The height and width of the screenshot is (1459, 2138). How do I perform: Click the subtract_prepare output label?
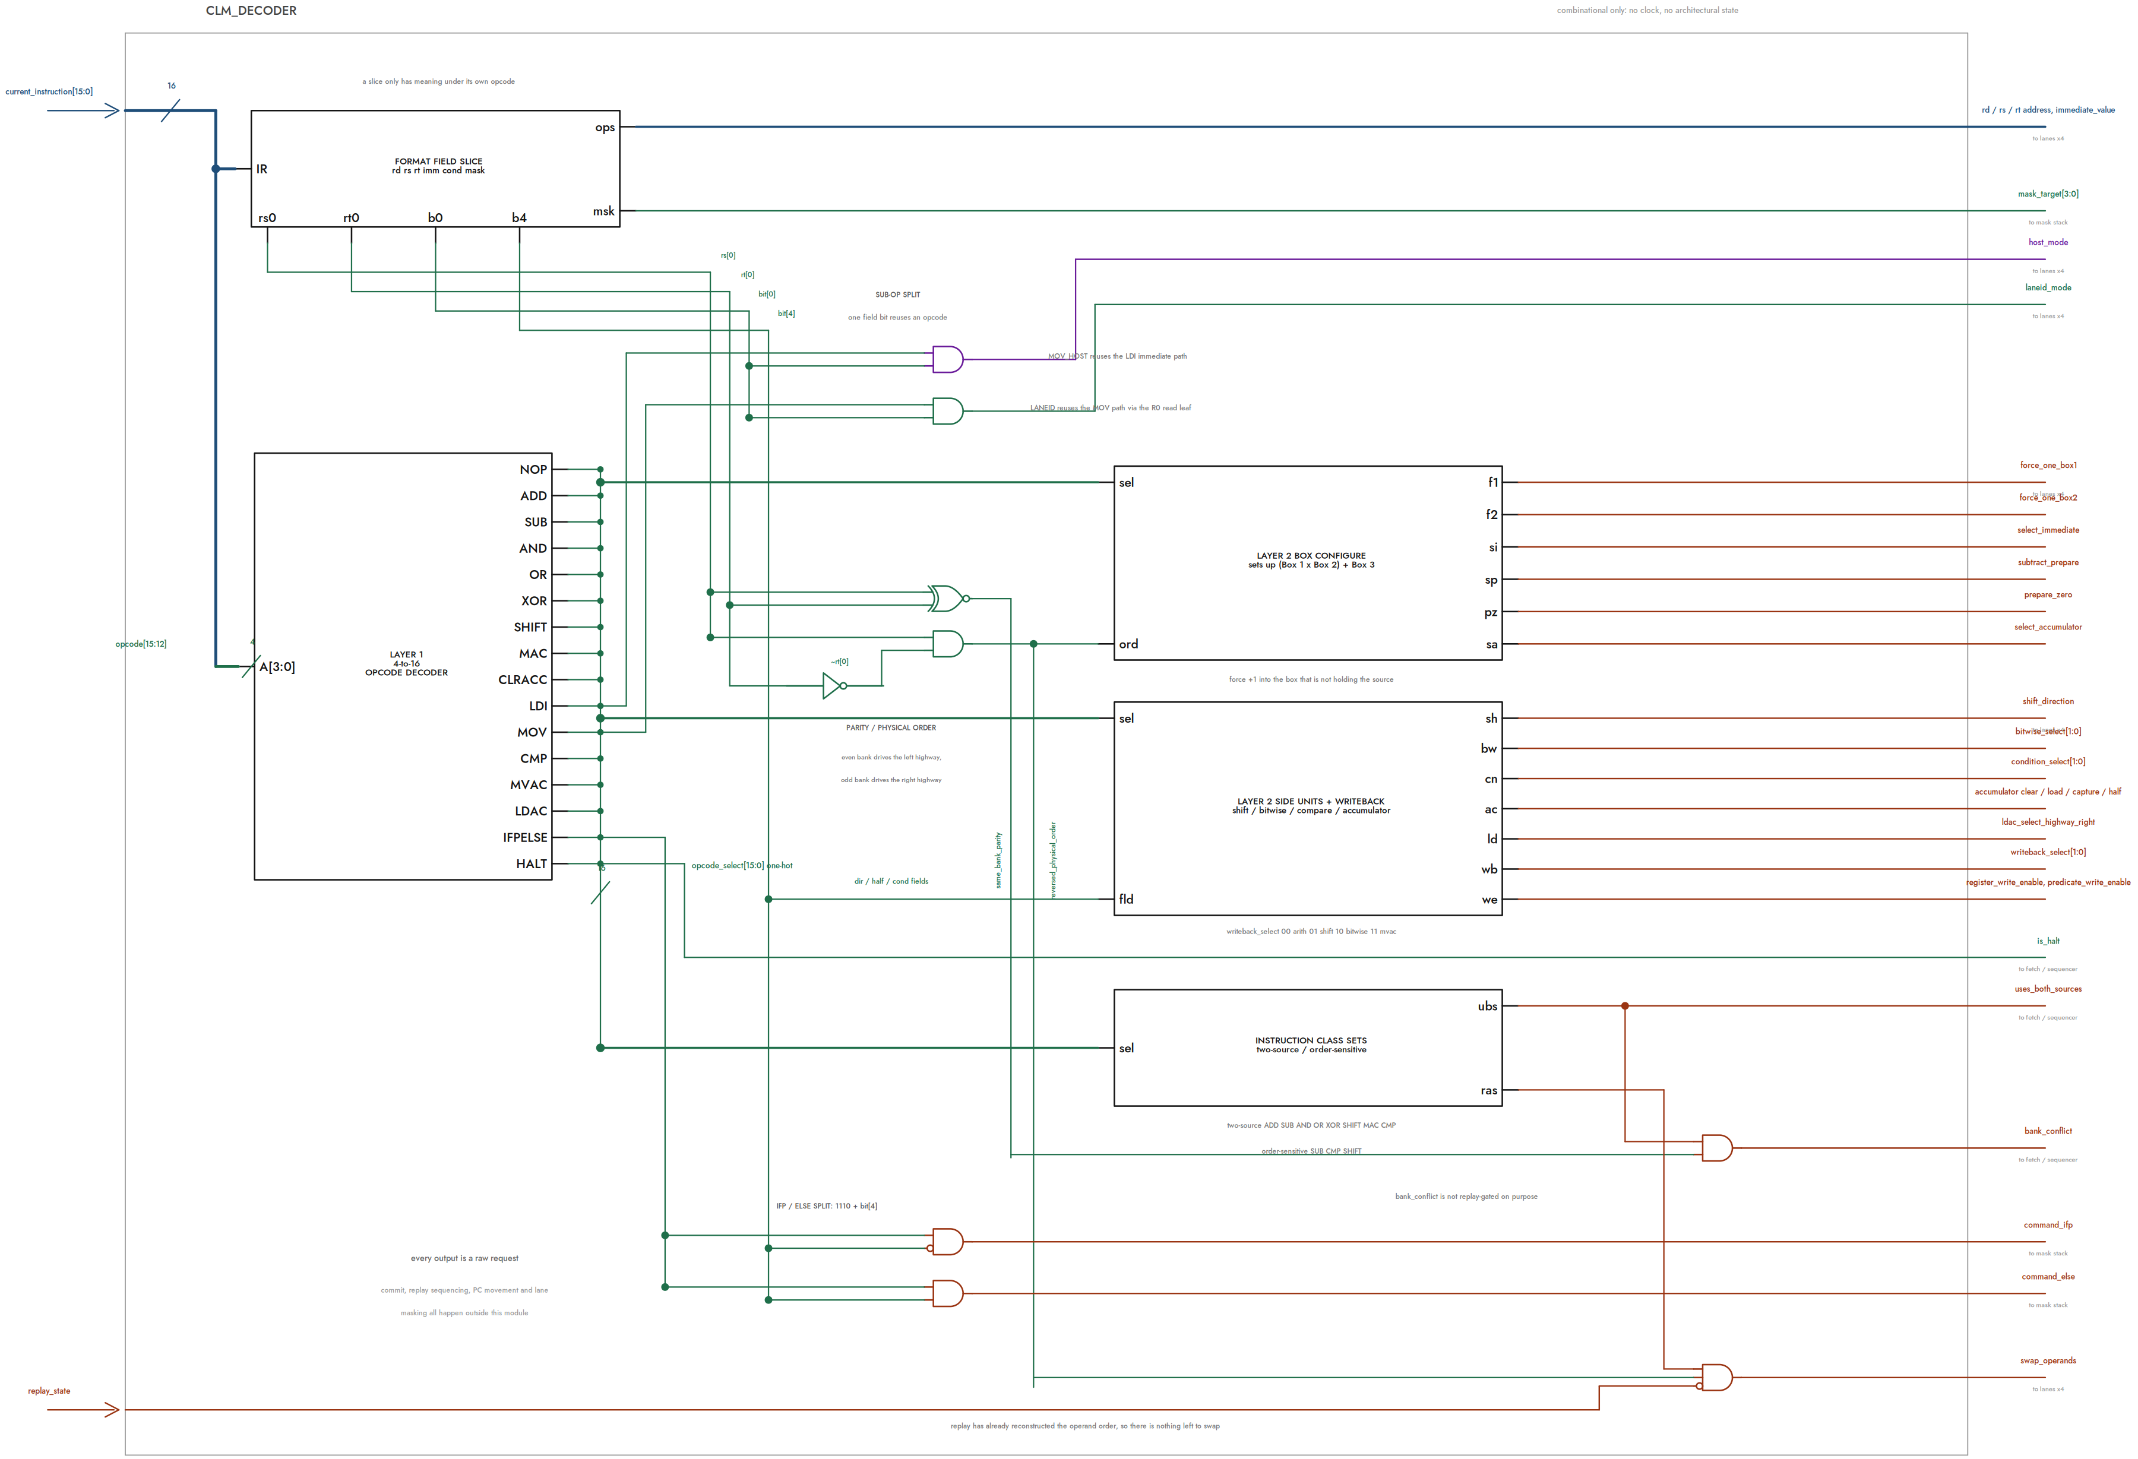point(2048,562)
